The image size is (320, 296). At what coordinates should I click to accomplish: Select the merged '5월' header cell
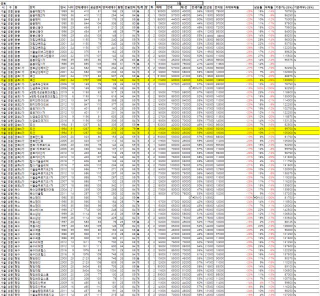click(x=179, y=3)
